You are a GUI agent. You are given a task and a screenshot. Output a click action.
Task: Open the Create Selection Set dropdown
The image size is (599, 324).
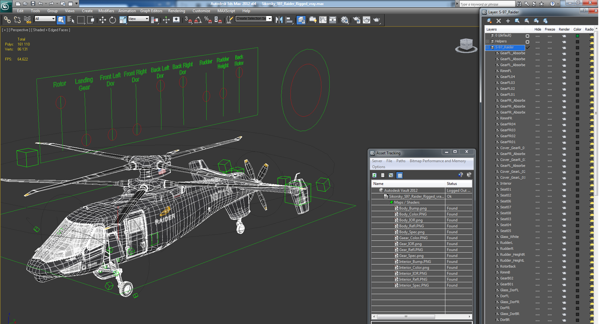(x=254, y=19)
